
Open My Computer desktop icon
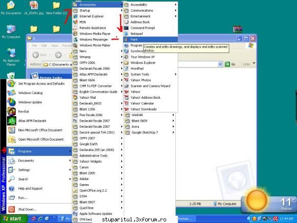tap(11, 32)
